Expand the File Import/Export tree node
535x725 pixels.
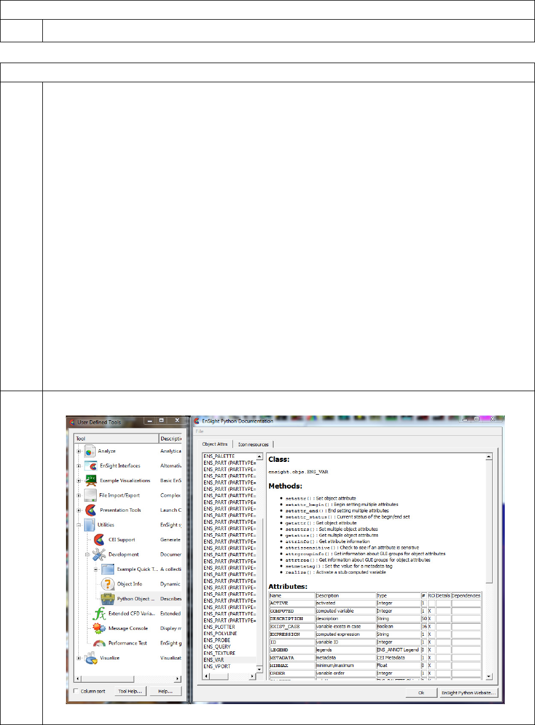79,496
